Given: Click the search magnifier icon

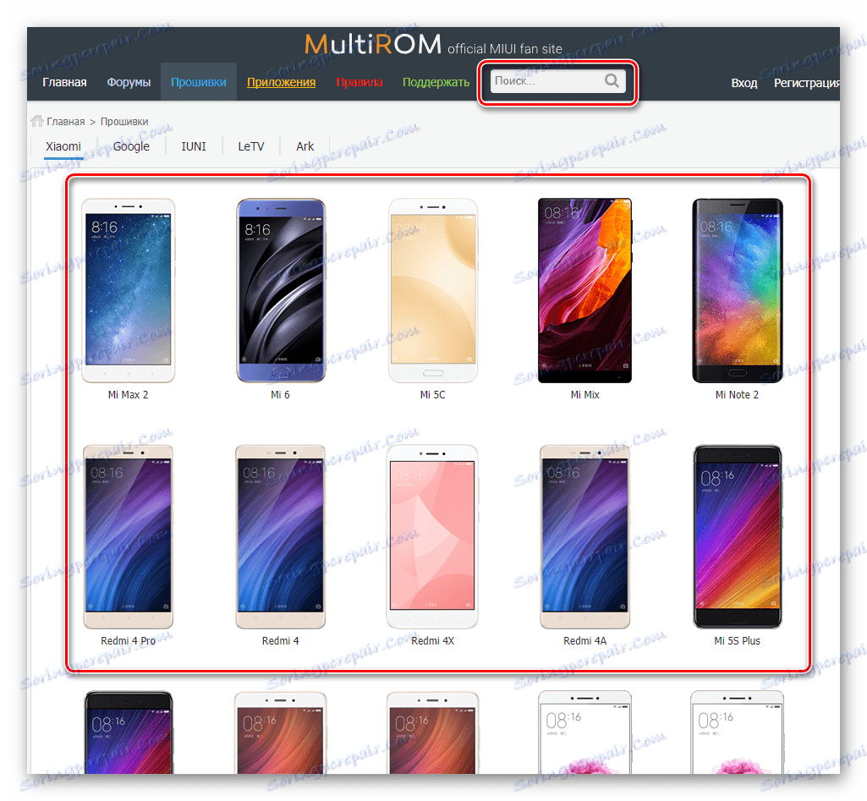Looking at the screenshot, I should pos(612,80).
